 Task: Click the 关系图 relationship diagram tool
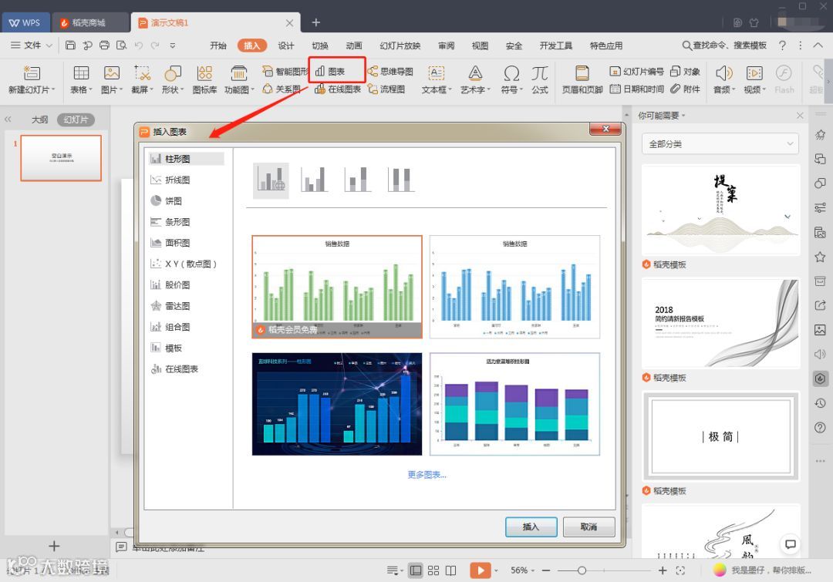(x=282, y=89)
